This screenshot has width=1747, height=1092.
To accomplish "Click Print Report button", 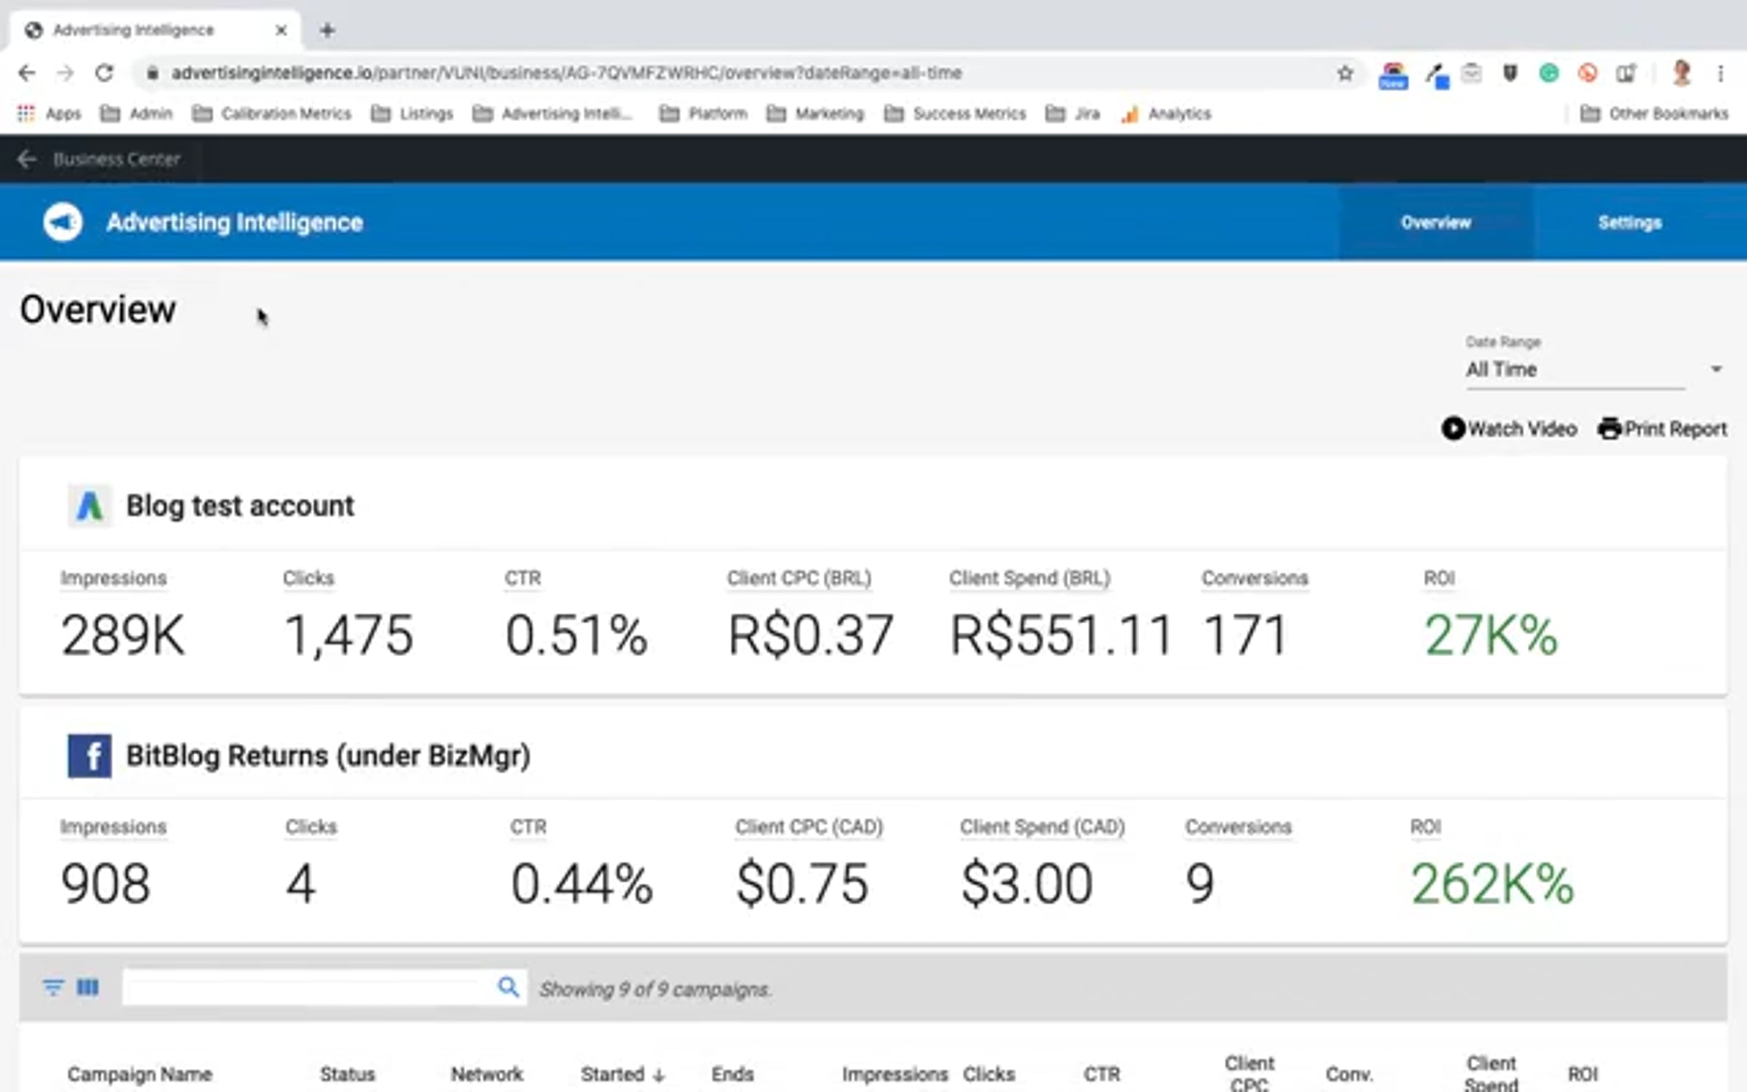I will click(x=1662, y=429).
